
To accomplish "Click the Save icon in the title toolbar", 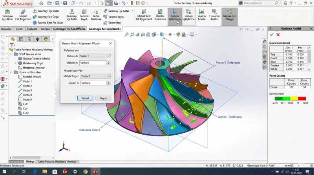I will coord(57,3).
